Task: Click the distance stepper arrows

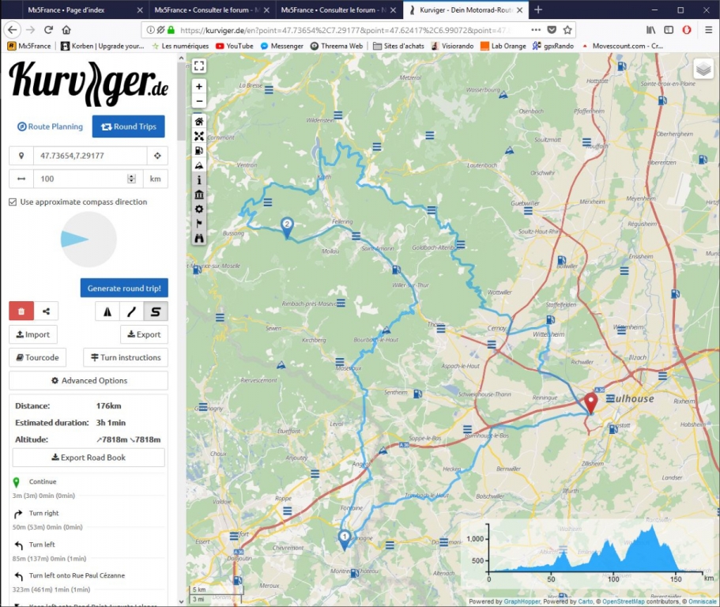Action: (x=132, y=179)
